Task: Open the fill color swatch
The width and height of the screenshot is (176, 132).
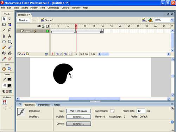Action: (x=9, y=86)
